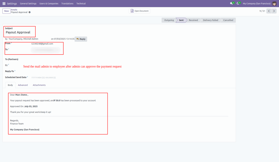Open the Translations menu
Viewport: 279px width, 162px height.
click(67, 3)
